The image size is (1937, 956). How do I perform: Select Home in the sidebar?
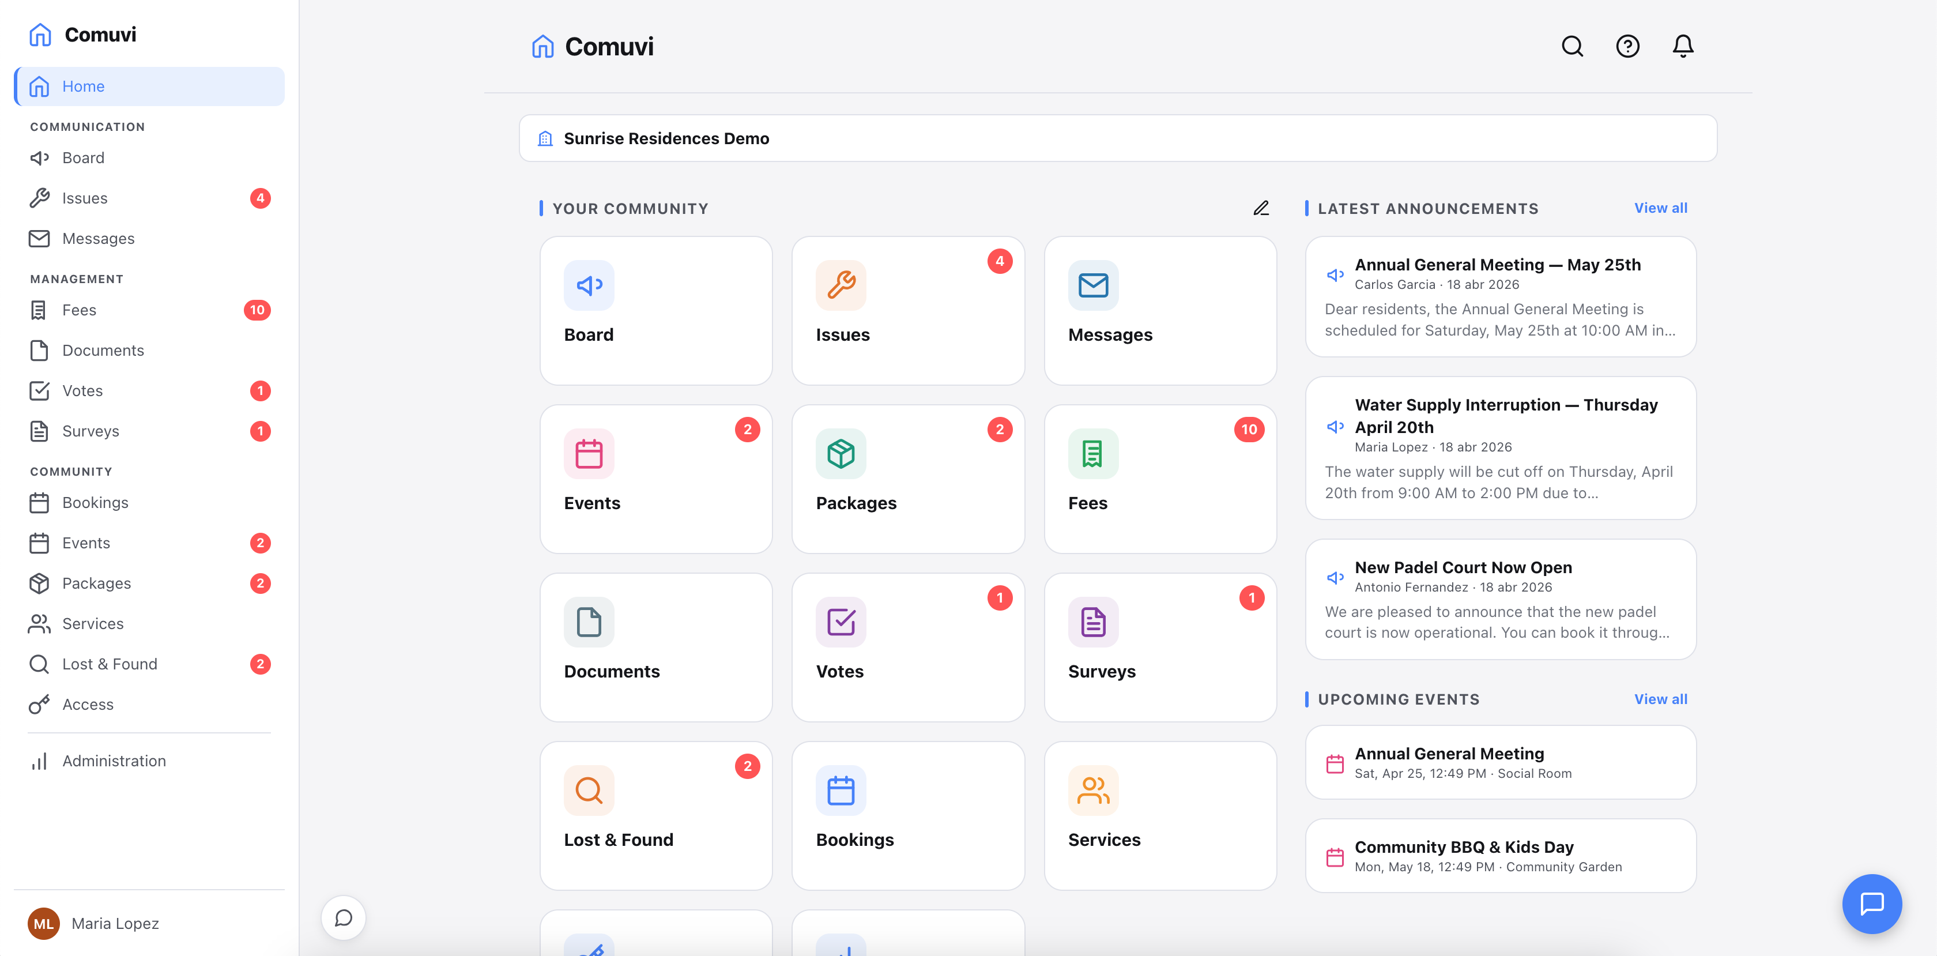point(149,86)
